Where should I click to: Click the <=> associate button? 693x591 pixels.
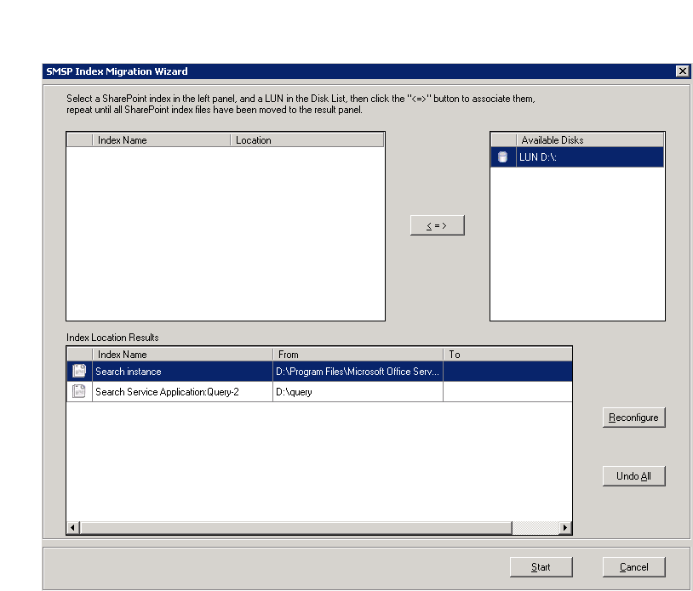point(437,225)
